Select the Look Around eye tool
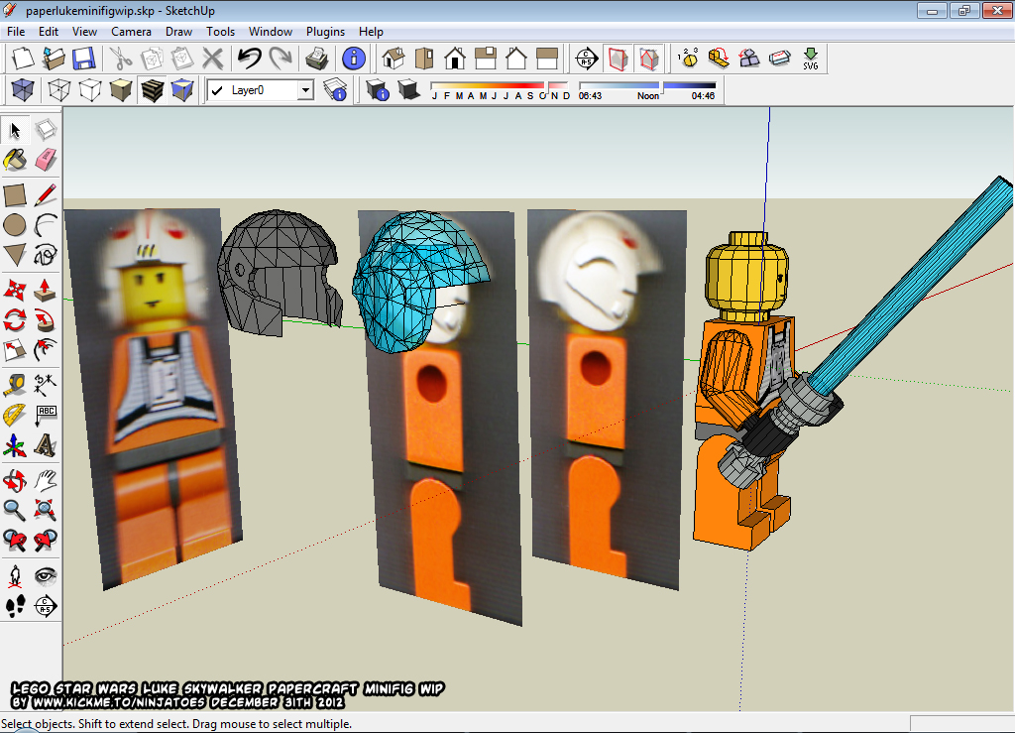Viewport: 1015px width, 733px height. (x=46, y=575)
